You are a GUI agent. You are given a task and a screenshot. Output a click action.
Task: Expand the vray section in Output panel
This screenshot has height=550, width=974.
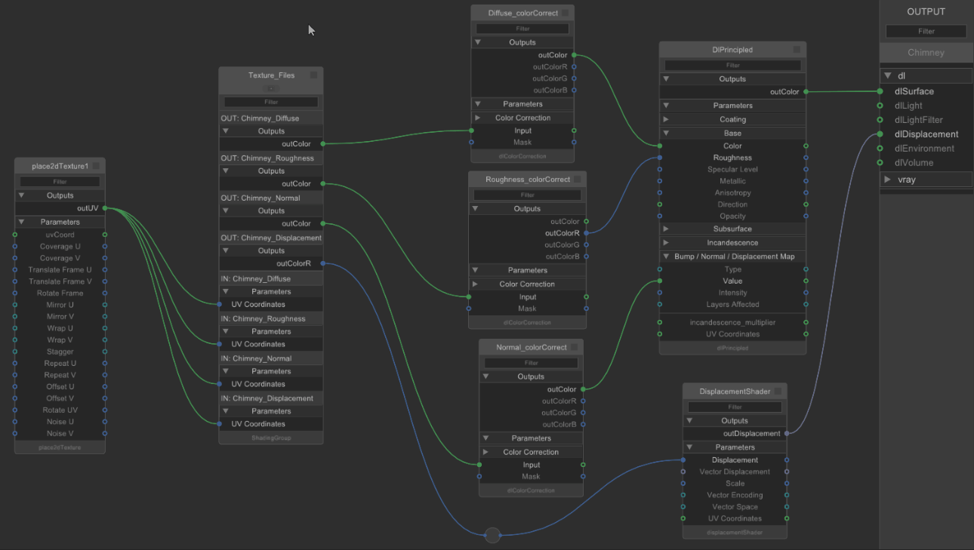click(888, 180)
